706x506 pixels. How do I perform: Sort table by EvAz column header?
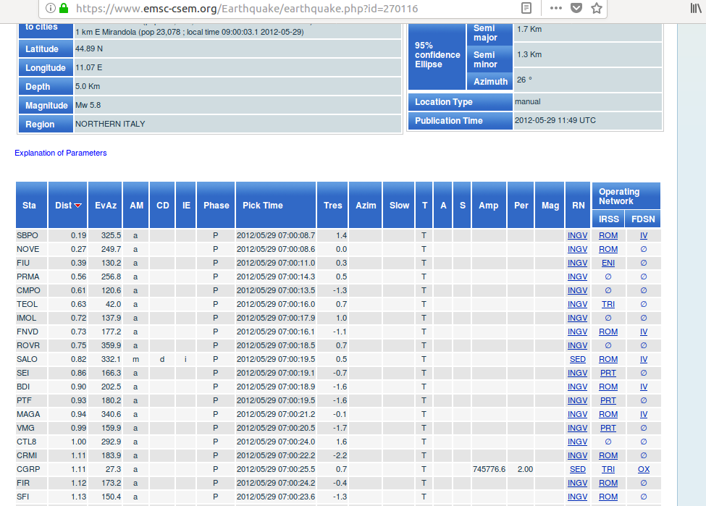pos(106,206)
